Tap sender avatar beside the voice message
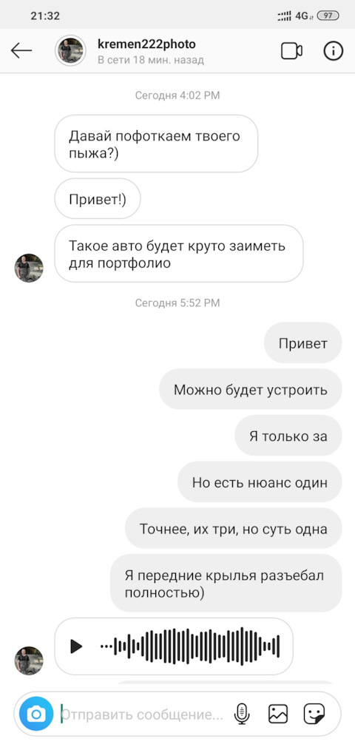The height and width of the screenshot is (750, 355). [29, 661]
